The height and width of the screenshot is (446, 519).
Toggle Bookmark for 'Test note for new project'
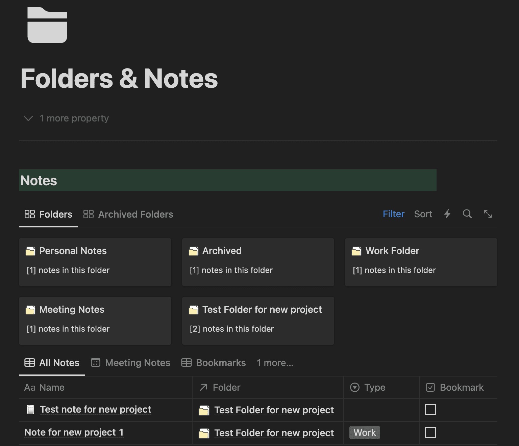pyautogui.click(x=430, y=410)
